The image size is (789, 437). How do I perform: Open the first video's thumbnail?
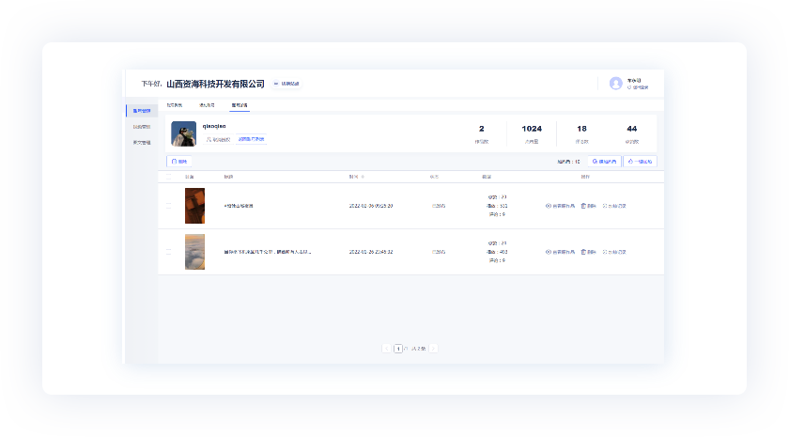tap(194, 205)
